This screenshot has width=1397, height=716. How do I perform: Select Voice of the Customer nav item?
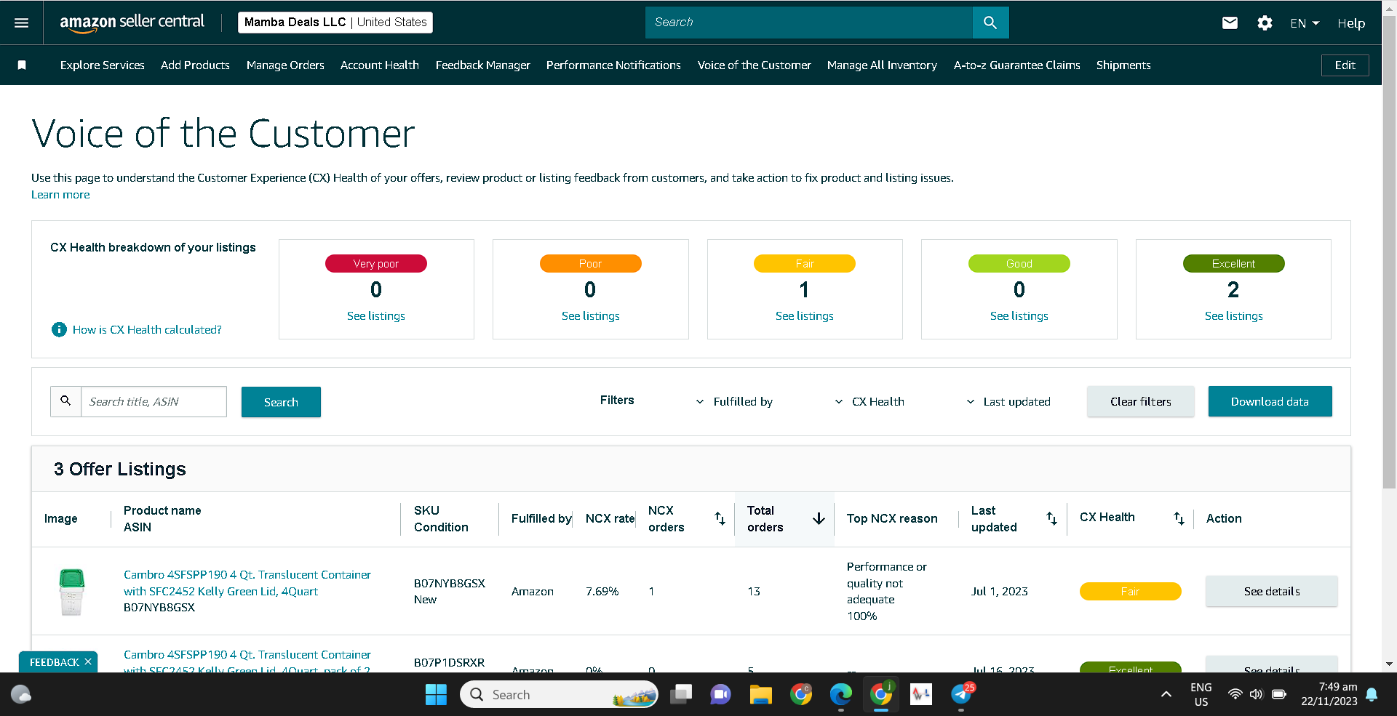[x=755, y=65]
